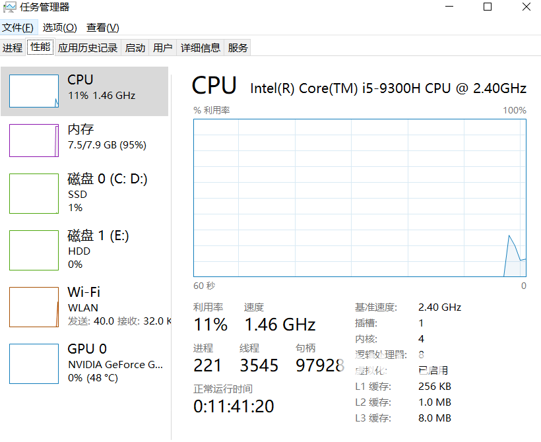This screenshot has width=541, height=442.
Task: Open the Wi-Fi WLAN graph thumbnail
Action: coord(34,307)
